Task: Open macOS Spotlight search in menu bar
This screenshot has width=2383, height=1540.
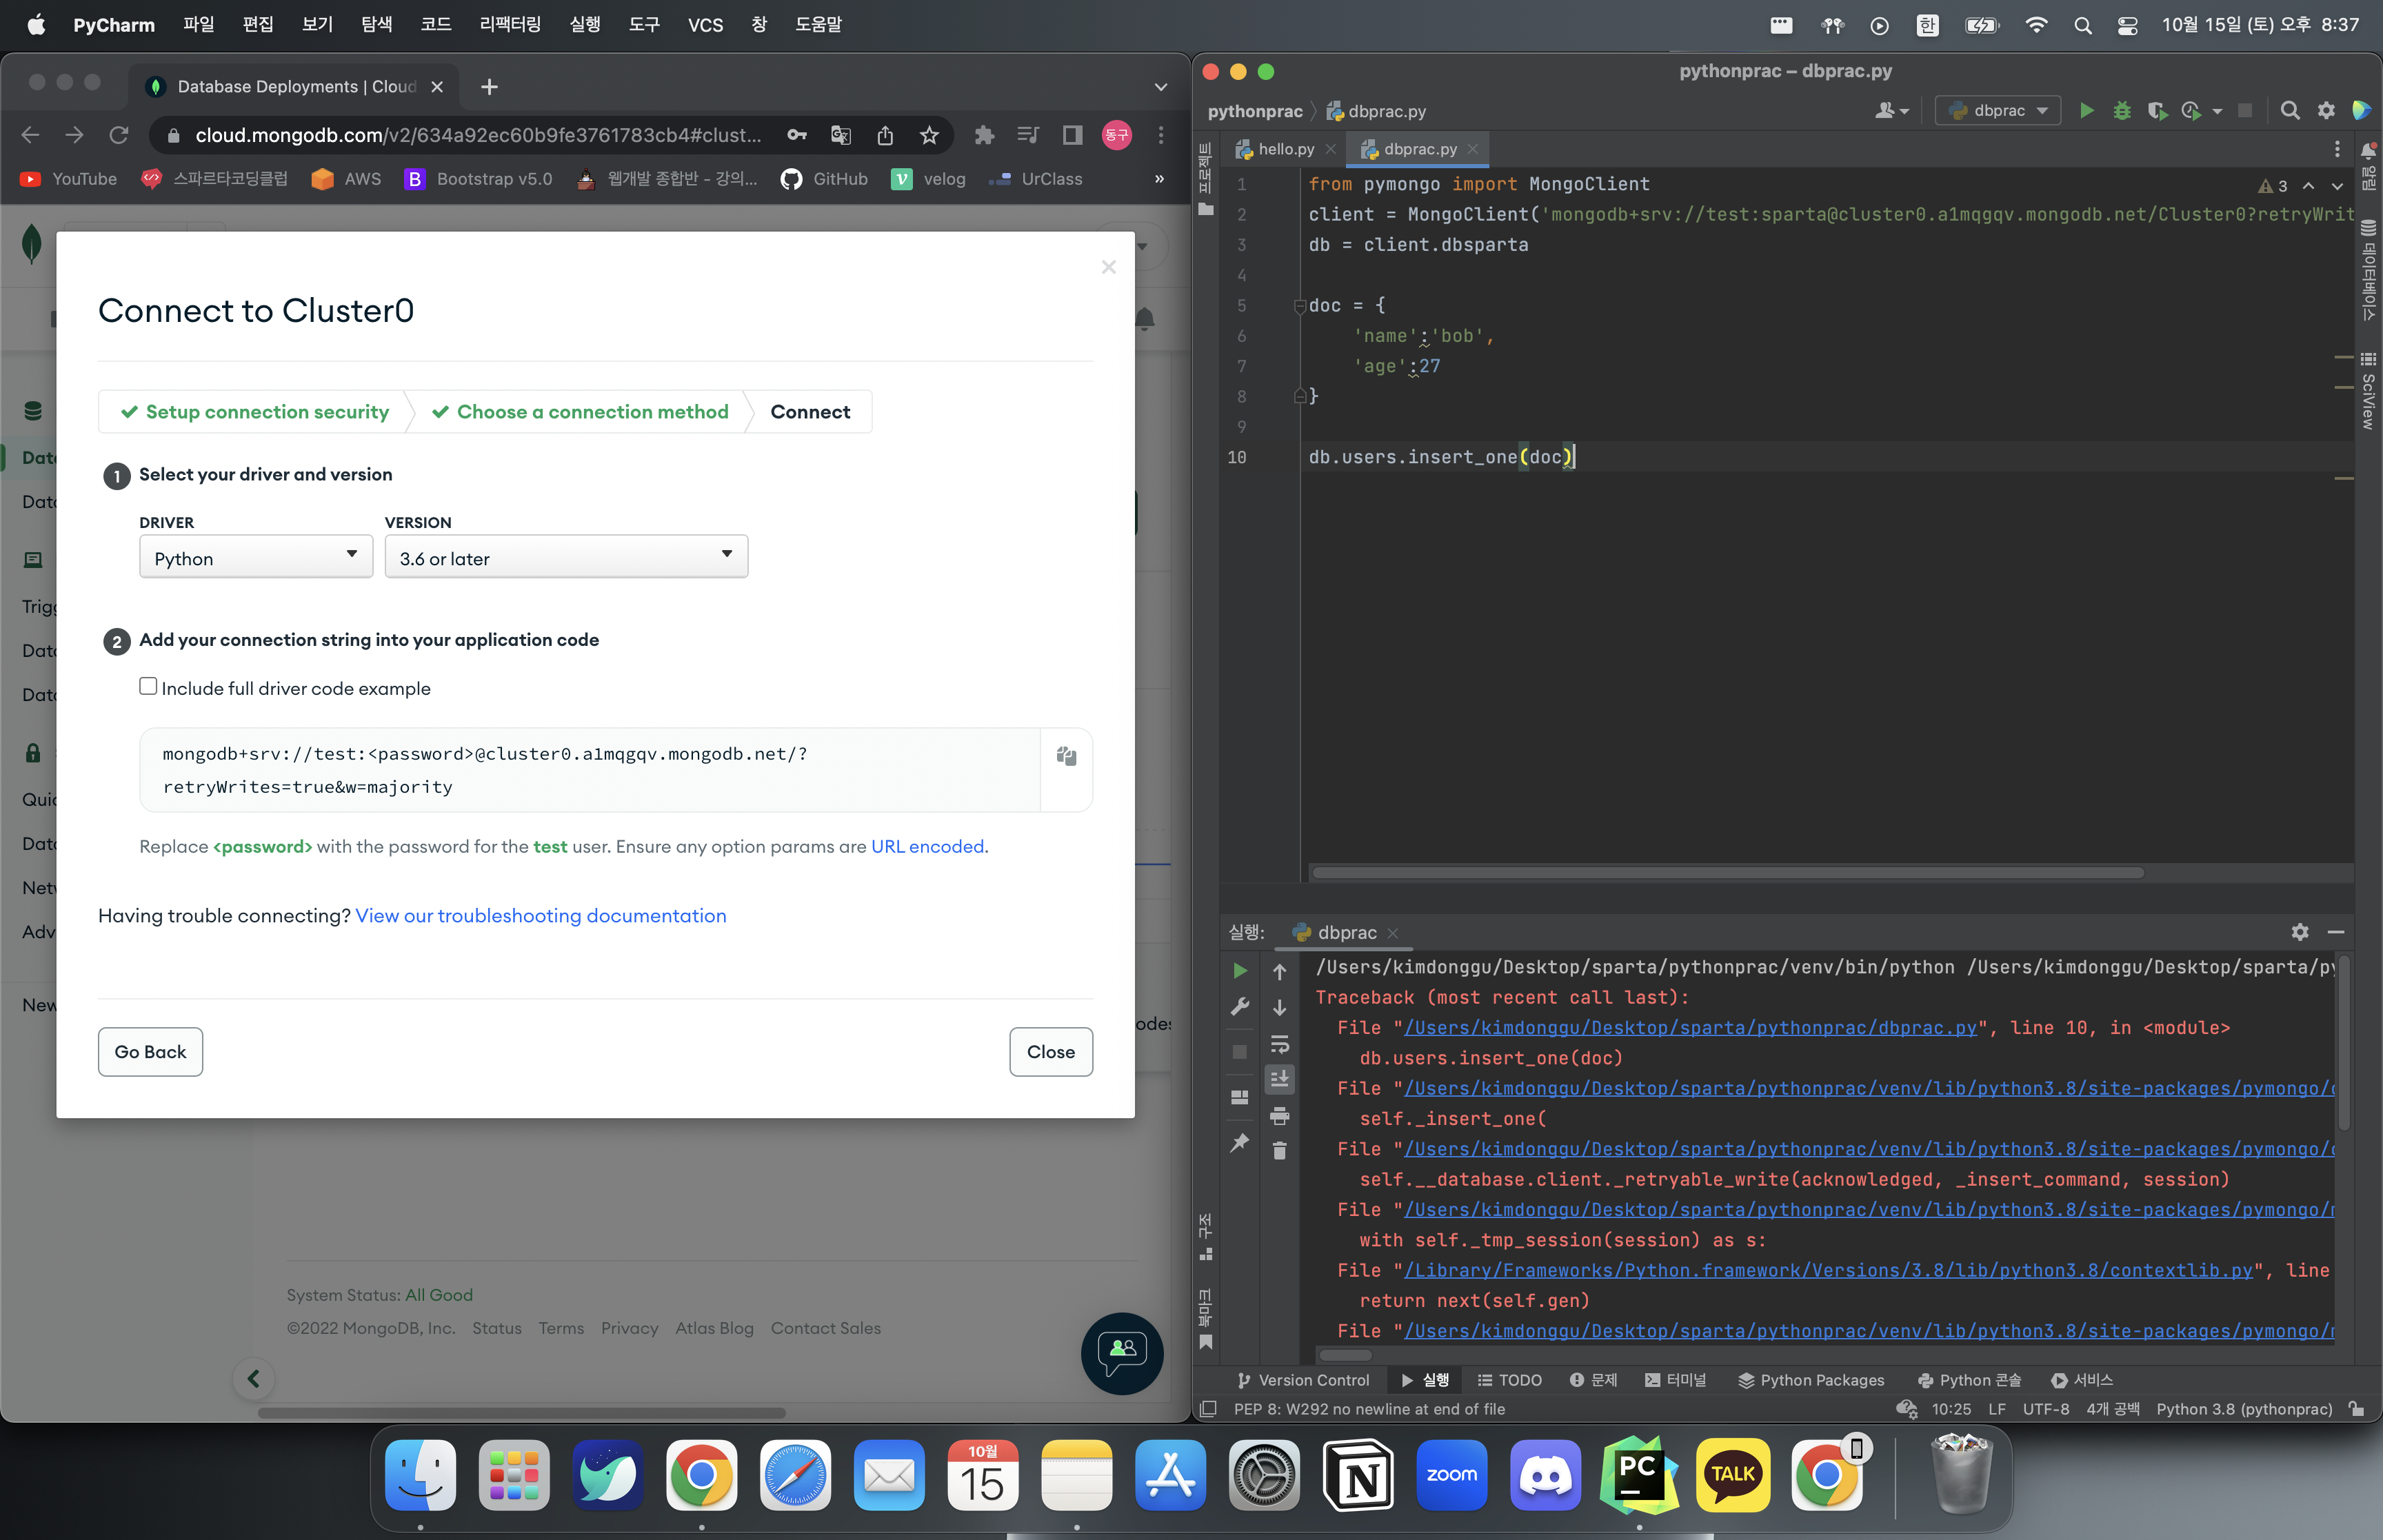Action: (2083, 25)
